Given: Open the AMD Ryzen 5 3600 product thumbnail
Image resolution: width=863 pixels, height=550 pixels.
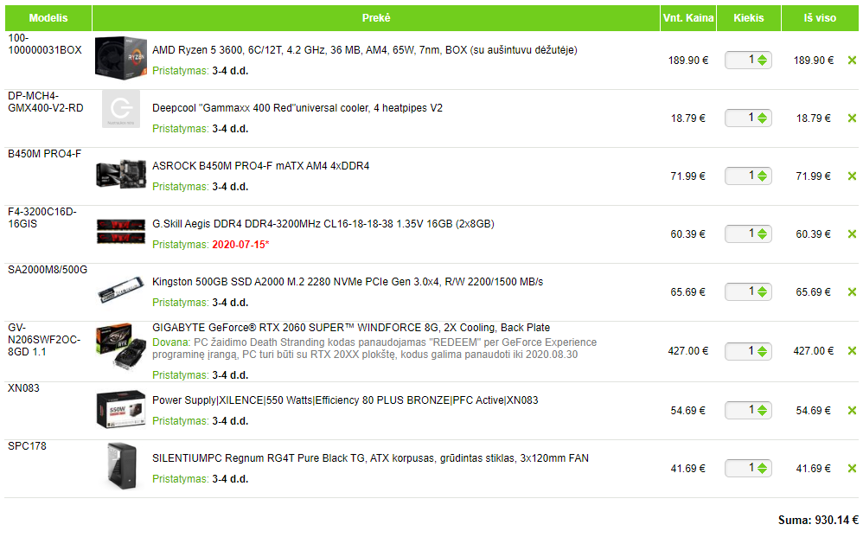Looking at the screenshot, I should (120, 58).
